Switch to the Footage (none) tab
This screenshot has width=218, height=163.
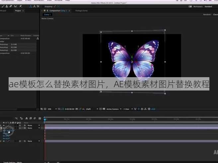[81, 11]
